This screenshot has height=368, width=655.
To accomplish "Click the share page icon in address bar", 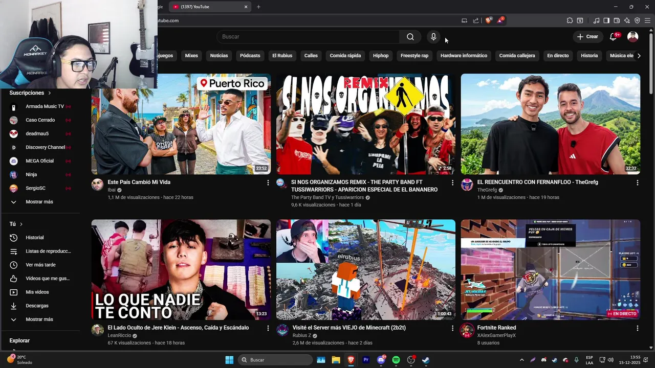I will point(476,20).
